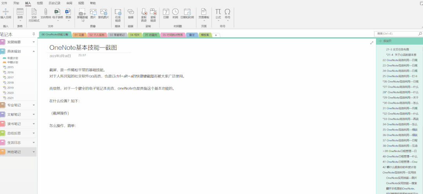
Task: Open the 生活日志 notebook
Action: [14, 143]
